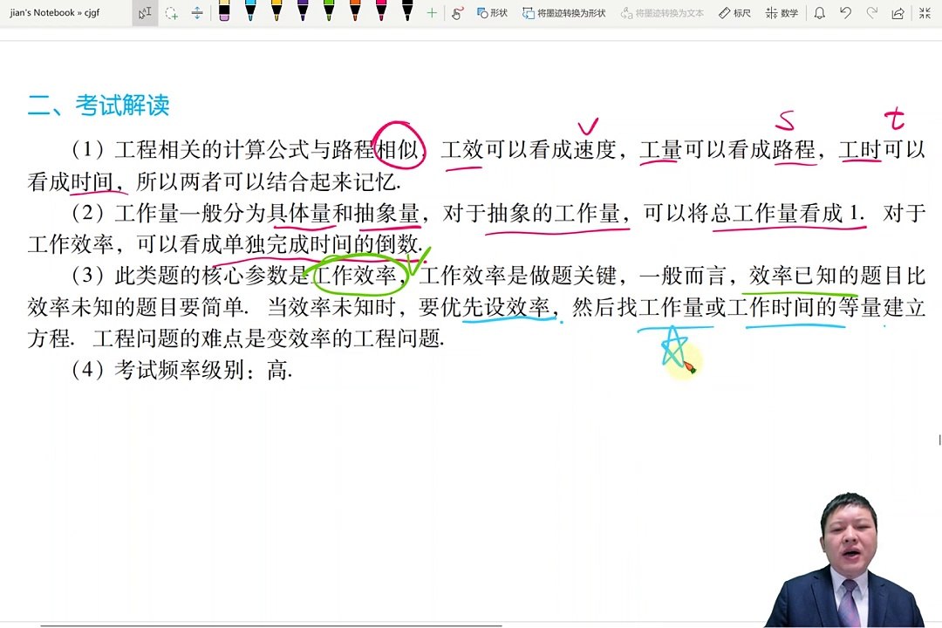Click 将墨迹转换为文本 ink to text
Image resolution: width=942 pixels, height=628 pixels.
pyautogui.click(x=662, y=12)
